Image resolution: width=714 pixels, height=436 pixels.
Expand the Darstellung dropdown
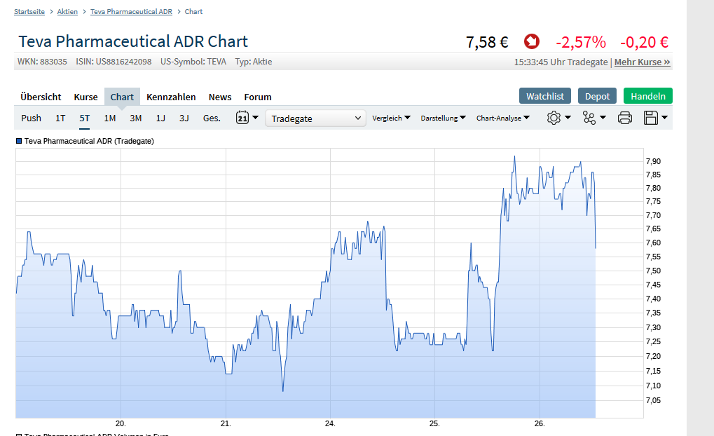[443, 118]
